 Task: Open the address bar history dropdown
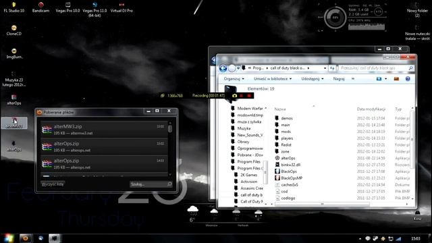click(325, 68)
